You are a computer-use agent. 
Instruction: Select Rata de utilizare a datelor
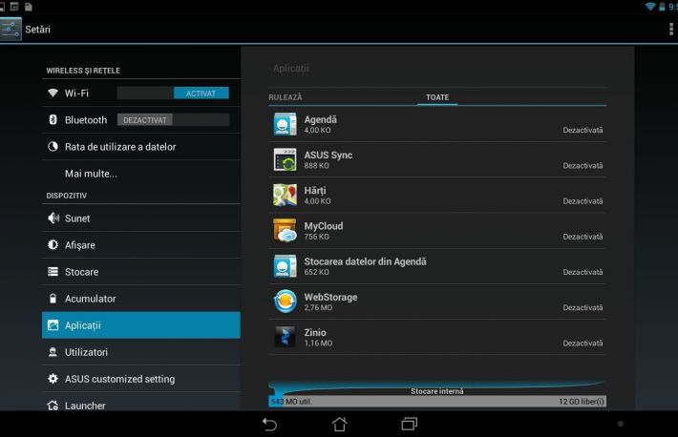click(119, 147)
